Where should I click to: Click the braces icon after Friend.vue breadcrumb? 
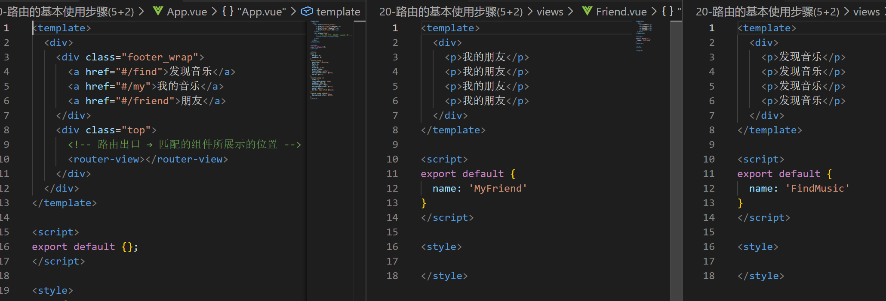[668, 11]
